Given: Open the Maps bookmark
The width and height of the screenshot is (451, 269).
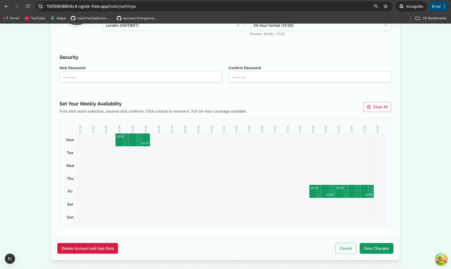Looking at the screenshot, I should point(58,18).
